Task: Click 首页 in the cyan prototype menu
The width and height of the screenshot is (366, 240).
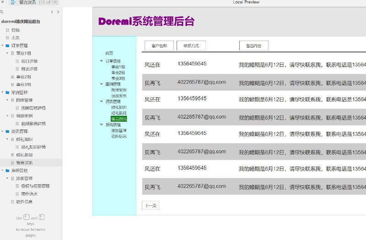Action: 109,53
